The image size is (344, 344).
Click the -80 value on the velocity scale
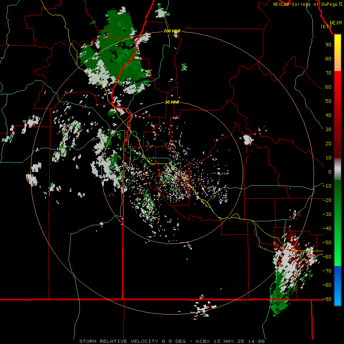[x=327, y=285]
